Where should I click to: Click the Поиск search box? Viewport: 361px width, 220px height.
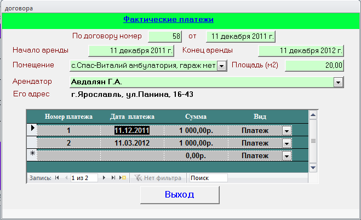(x=209, y=178)
